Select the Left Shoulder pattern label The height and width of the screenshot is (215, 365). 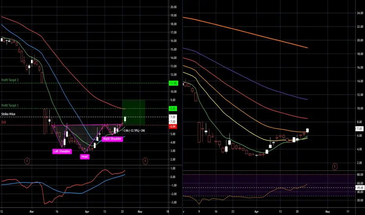click(x=62, y=151)
